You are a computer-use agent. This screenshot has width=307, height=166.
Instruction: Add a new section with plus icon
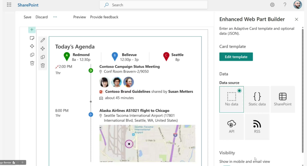(x=32, y=30)
